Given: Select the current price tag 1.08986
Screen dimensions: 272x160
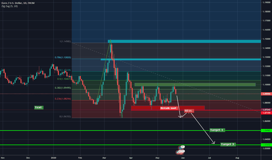Looking at the screenshot, I should [266, 94].
